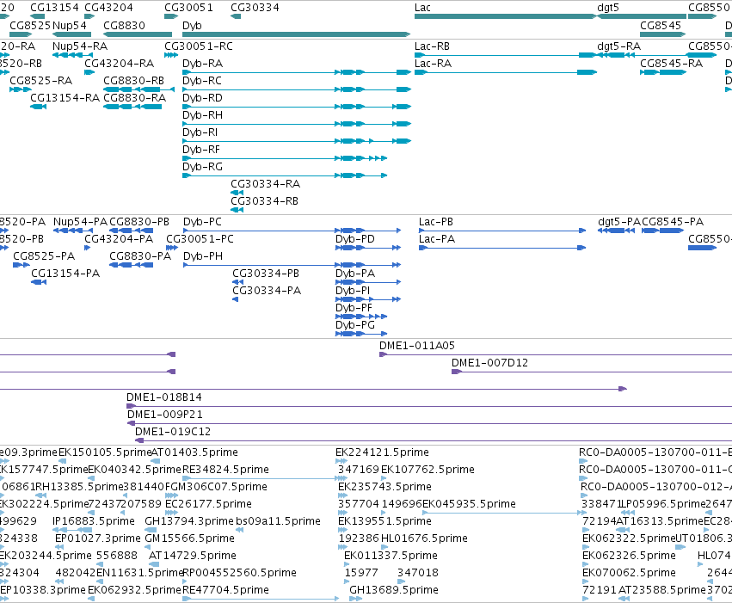
Task: Select the Nup54-PA protein label
Action: (x=80, y=222)
